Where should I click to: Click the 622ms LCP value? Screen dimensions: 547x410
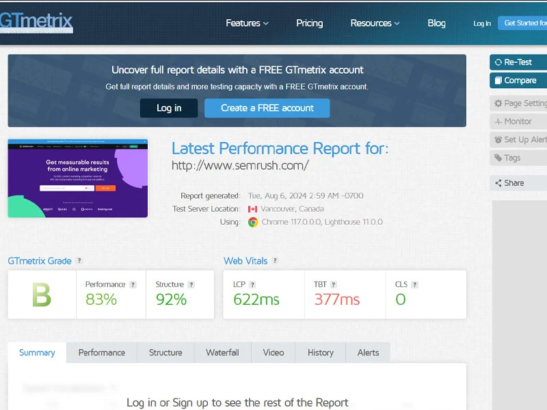[256, 299]
